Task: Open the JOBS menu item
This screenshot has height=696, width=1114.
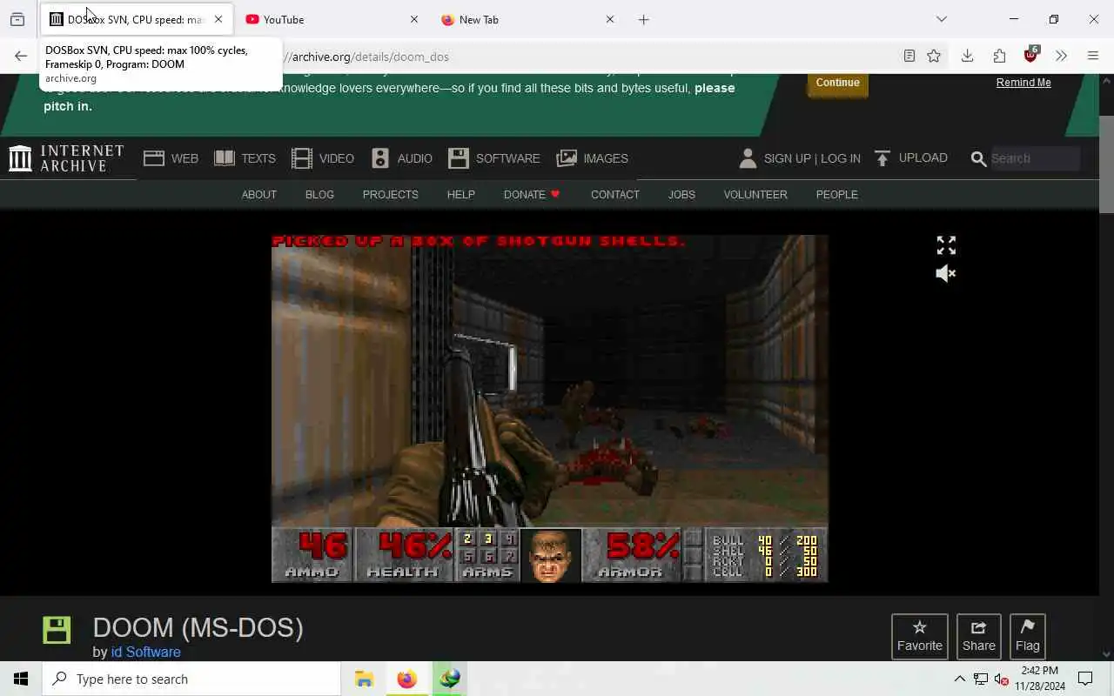Action: click(x=681, y=194)
